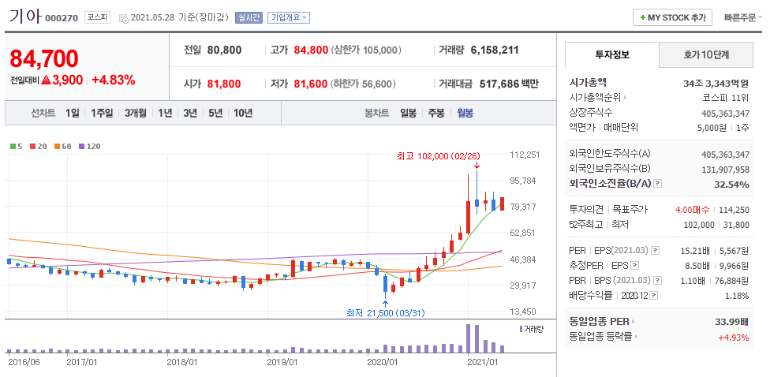Click the red 20-period moving average legend

(x=39, y=146)
